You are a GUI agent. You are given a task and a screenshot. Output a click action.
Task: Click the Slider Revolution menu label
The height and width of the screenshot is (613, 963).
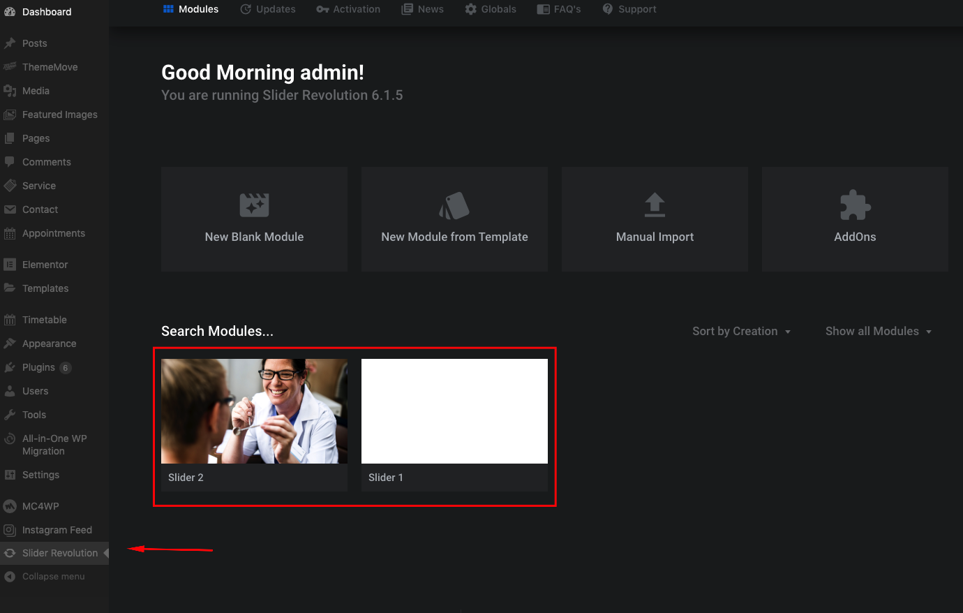click(60, 553)
